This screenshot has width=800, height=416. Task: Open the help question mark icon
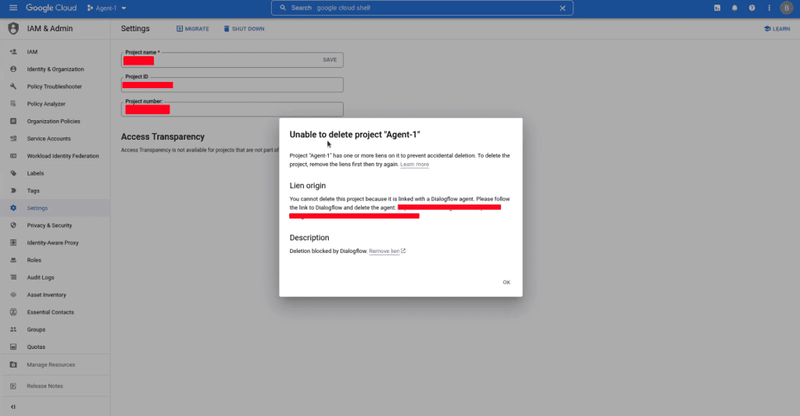[x=752, y=8]
